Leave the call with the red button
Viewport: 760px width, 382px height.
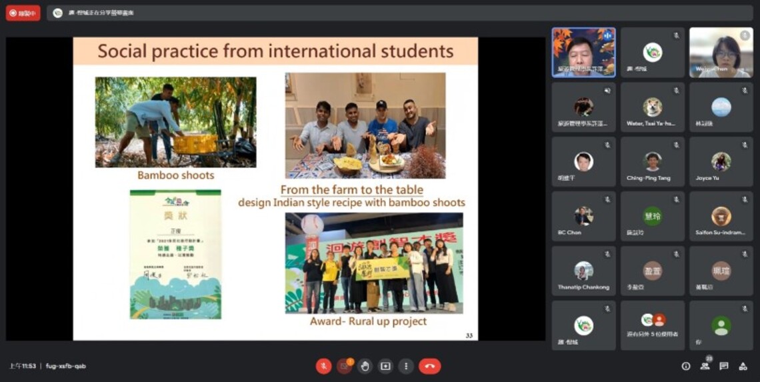click(x=430, y=366)
